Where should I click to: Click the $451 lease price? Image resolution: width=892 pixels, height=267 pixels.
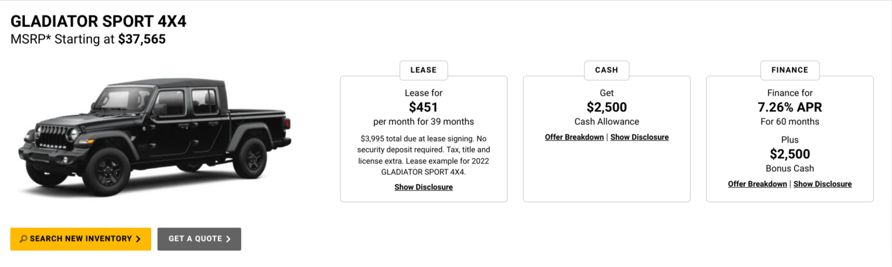pos(423,108)
